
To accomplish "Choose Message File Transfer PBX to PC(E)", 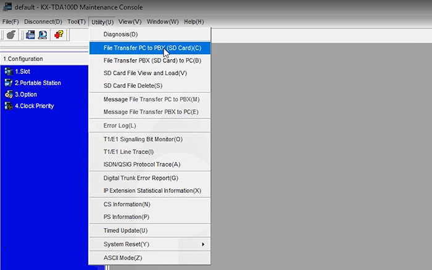I will coord(150,112).
